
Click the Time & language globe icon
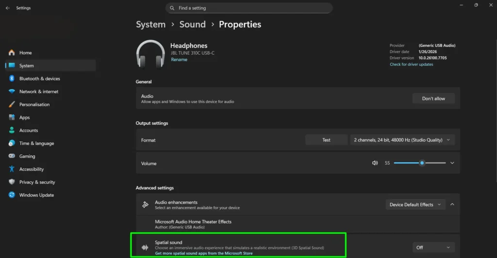pos(12,143)
